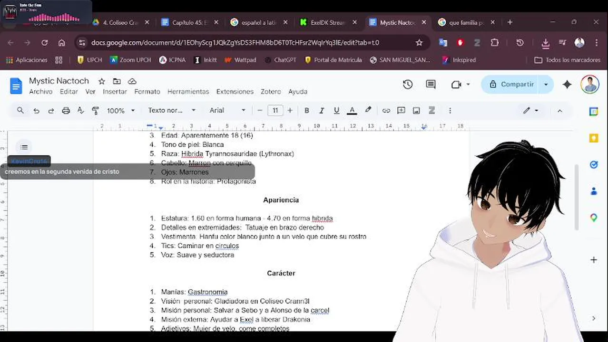Expand the Meet call dropdown arrow
This screenshot has height=342, width=608.
pos(468,85)
